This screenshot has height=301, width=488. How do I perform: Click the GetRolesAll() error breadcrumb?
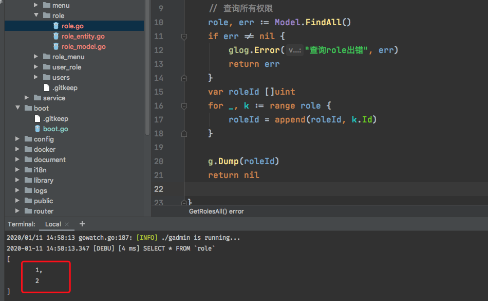(216, 211)
